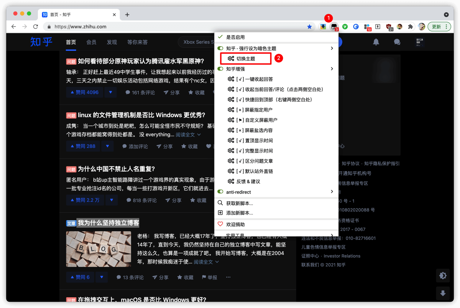This screenshot has width=460, height=308.
Task: Click the bookmark star in address bar
Action: 309,27
